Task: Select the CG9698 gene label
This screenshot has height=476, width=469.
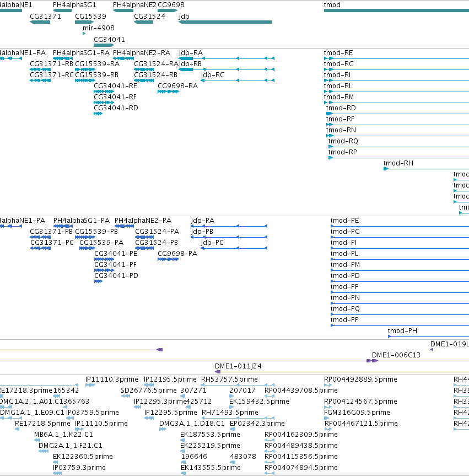Action: tap(171, 5)
